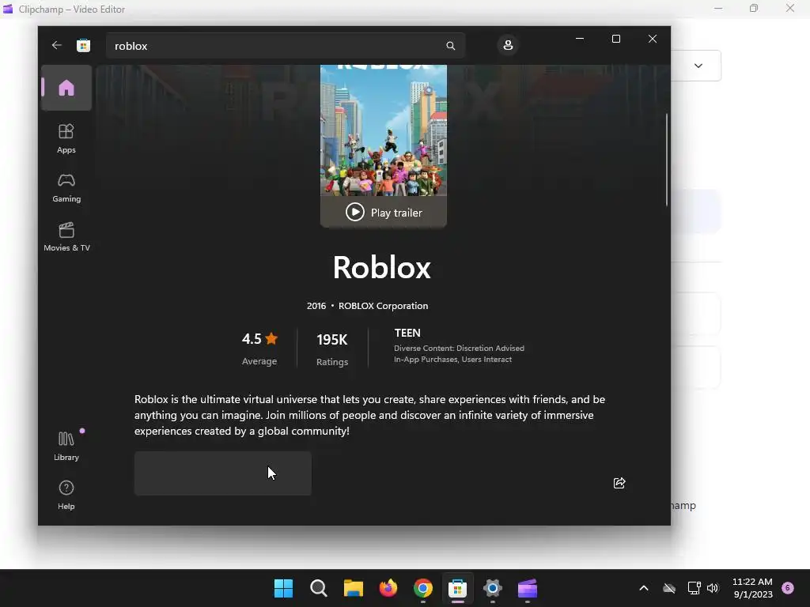Show hidden icons in system tray

[644, 588]
